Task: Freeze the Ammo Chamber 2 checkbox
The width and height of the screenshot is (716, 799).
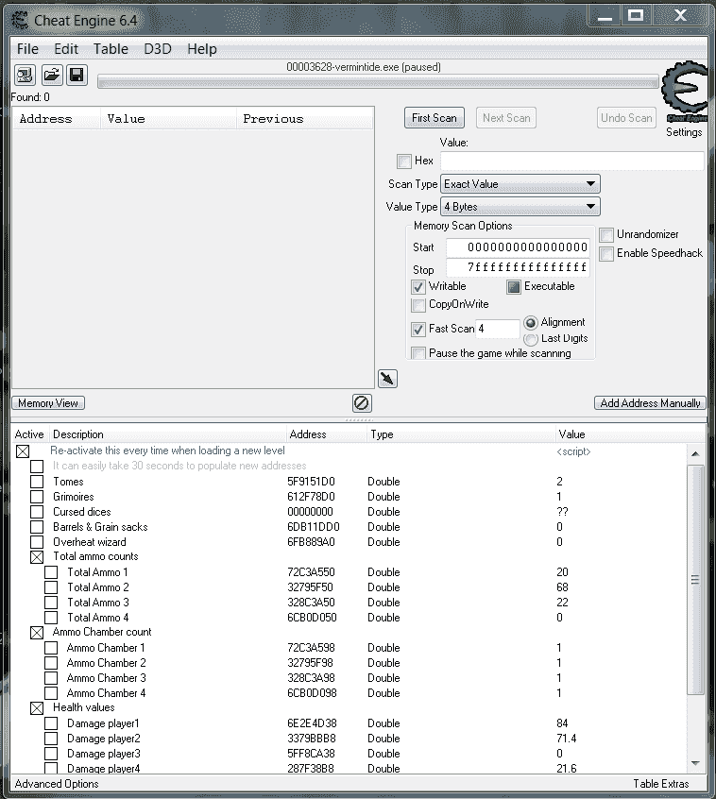Action: pos(51,663)
